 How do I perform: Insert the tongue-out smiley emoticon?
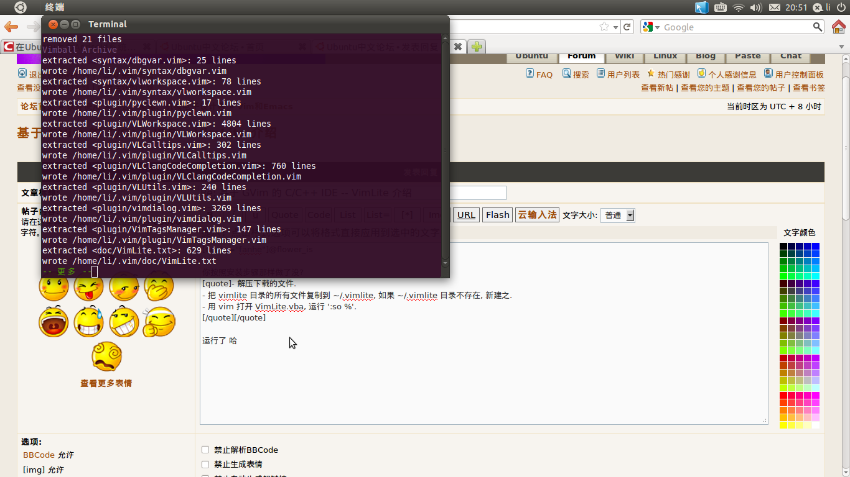click(89, 287)
